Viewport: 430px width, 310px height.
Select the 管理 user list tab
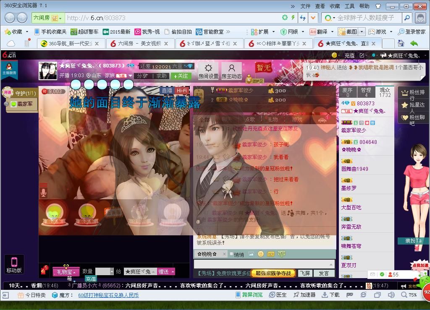click(366, 92)
